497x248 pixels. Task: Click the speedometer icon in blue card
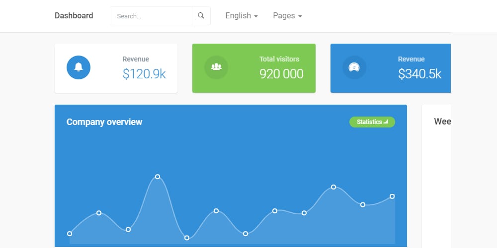354,67
